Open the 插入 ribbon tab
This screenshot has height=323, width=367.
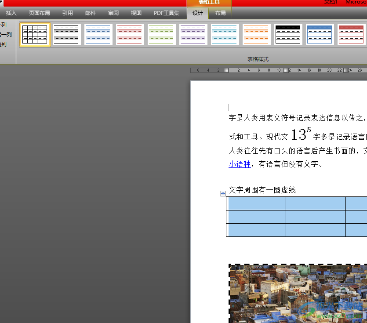[11, 13]
